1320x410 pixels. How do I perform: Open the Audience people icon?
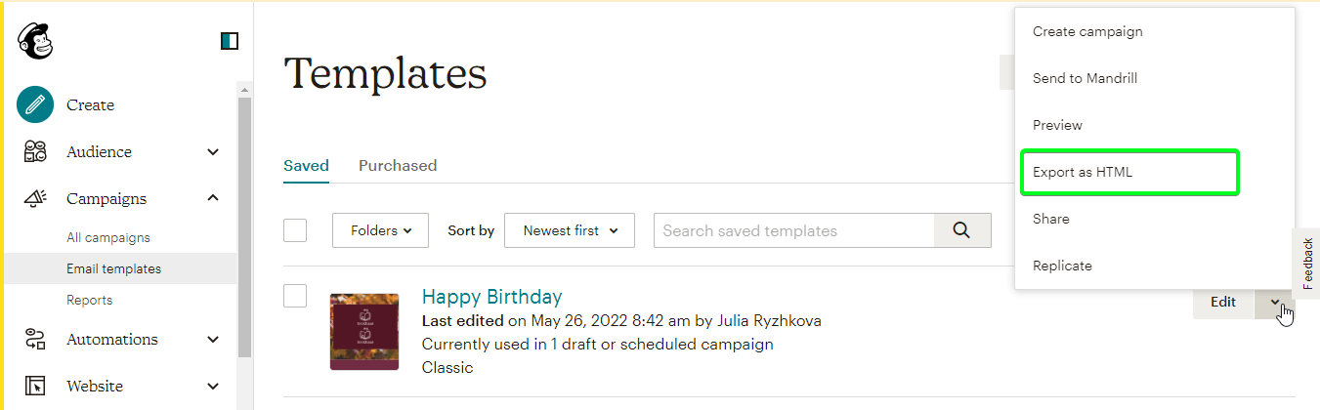point(35,151)
